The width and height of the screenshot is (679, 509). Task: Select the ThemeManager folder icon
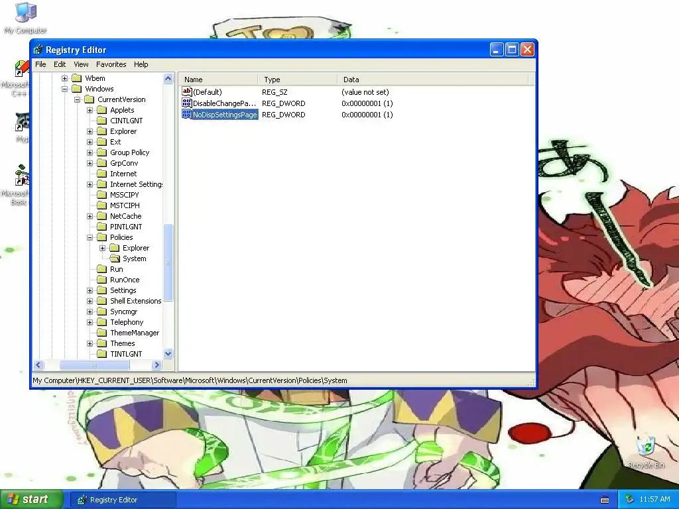click(101, 333)
